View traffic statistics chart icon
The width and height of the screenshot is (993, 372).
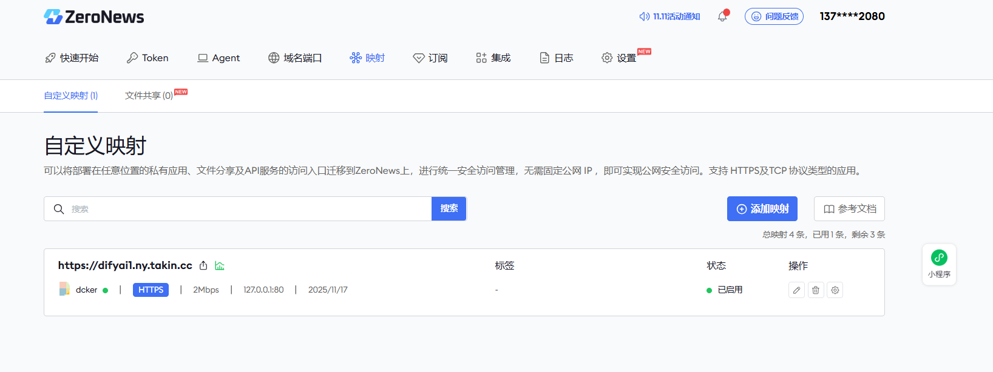(x=220, y=265)
